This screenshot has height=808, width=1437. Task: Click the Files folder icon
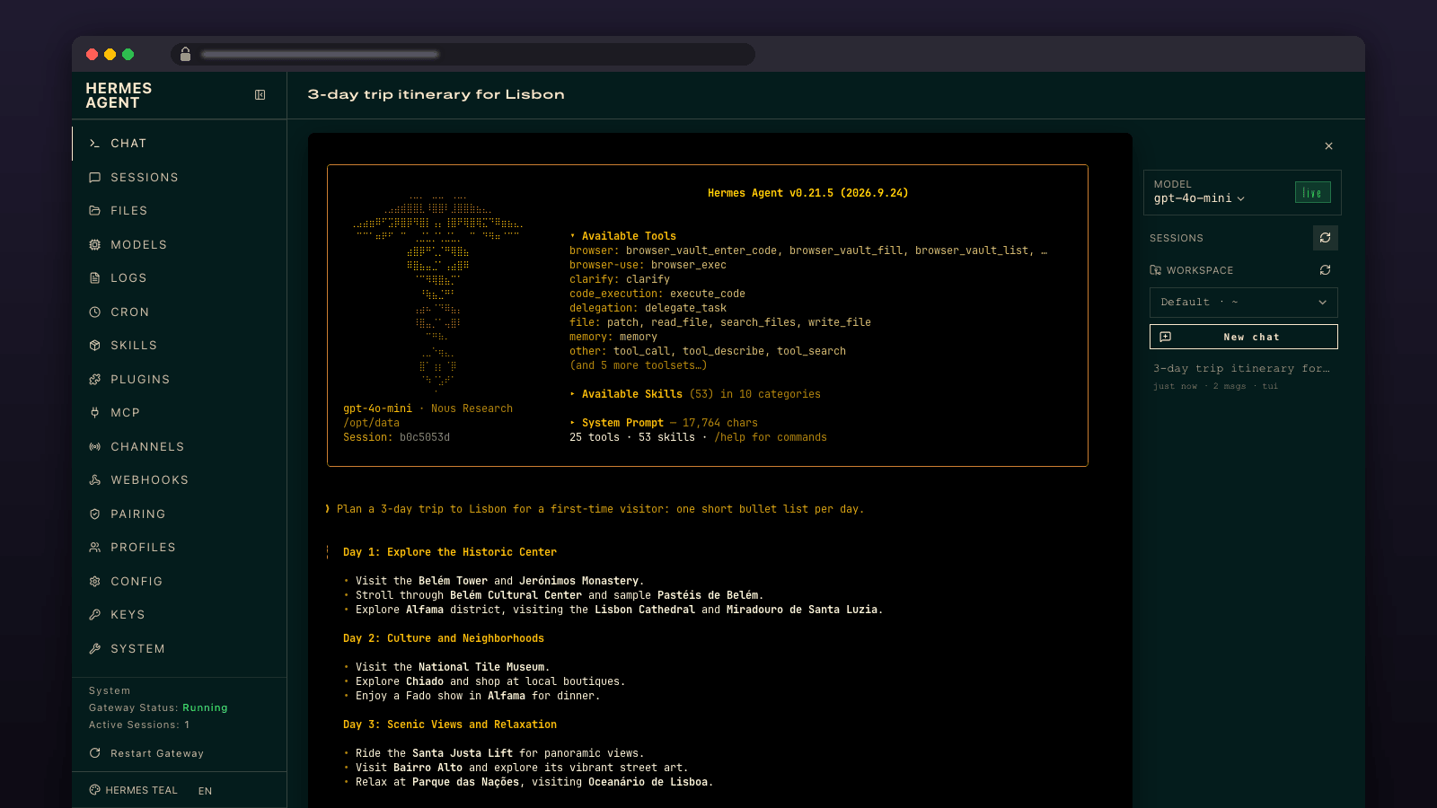pyautogui.click(x=94, y=211)
